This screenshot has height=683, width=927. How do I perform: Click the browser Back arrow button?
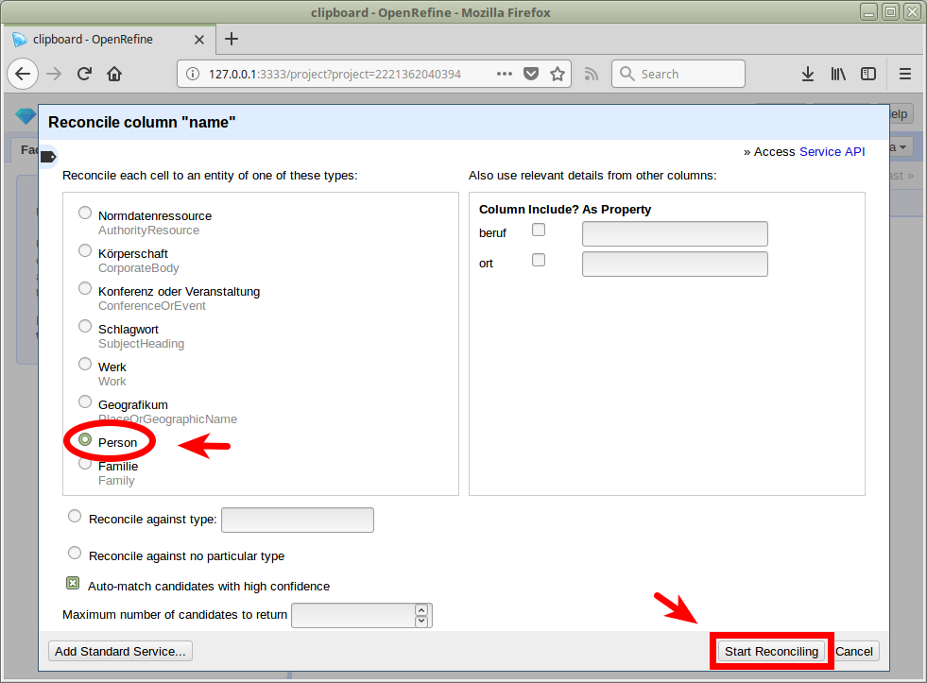pyautogui.click(x=24, y=74)
